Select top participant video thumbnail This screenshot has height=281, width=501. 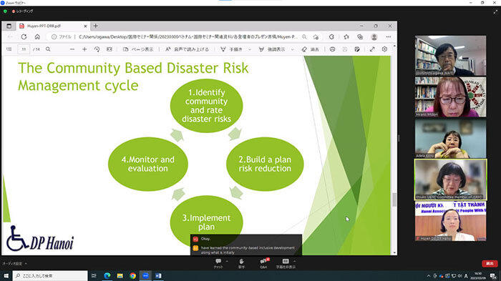[x=450, y=56]
